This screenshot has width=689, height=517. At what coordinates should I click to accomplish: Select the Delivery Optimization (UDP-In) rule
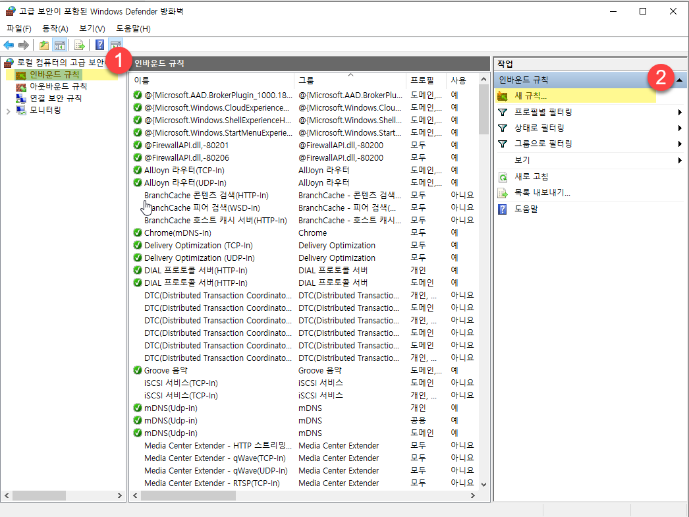coord(199,258)
